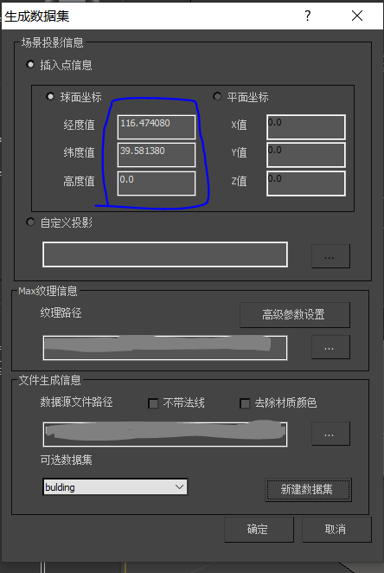Click the help question mark icon
The width and height of the screenshot is (384, 573).
308,16
